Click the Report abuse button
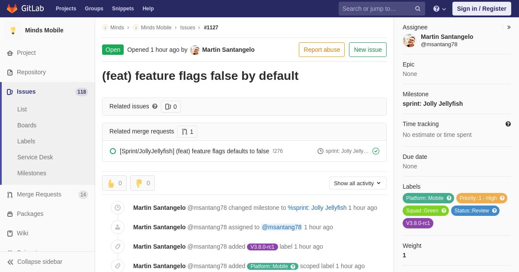This screenshot has height=272, width=519. [x=322, y=50]
